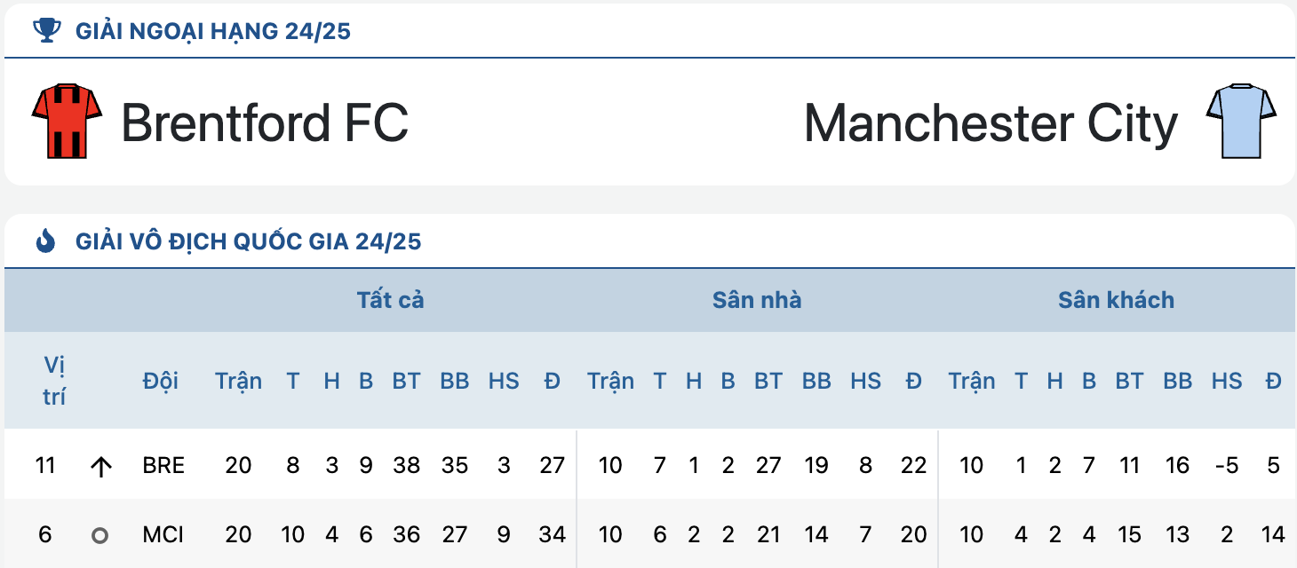Click the Giải Vô Địch Quốc Gia 24/25 heading
Image resolution: width=1297 pixels, height=568 pixels.
[248, 241]
